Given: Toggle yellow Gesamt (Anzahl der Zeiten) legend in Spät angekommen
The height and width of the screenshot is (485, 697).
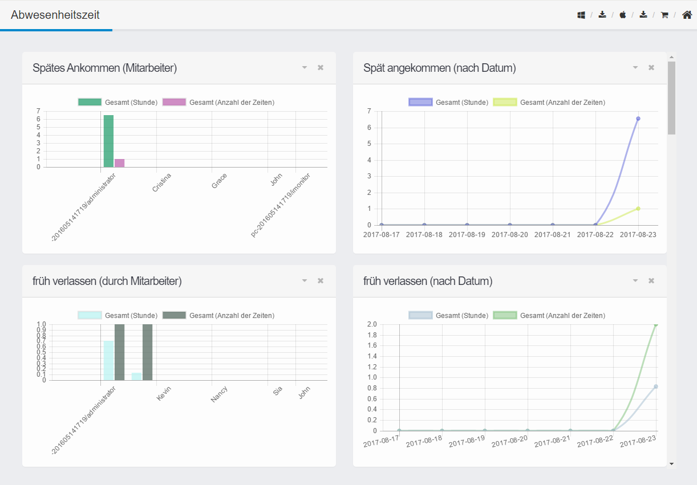Looking at the screenshot, I should 549,103.
